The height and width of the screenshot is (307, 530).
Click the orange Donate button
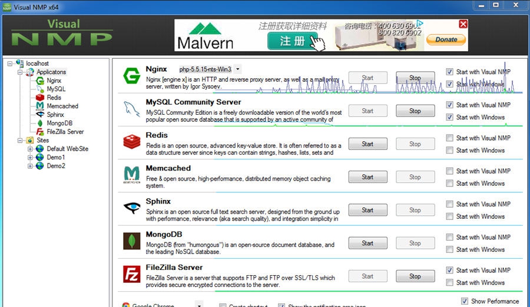pyautogui.click(x=446, y=39)
